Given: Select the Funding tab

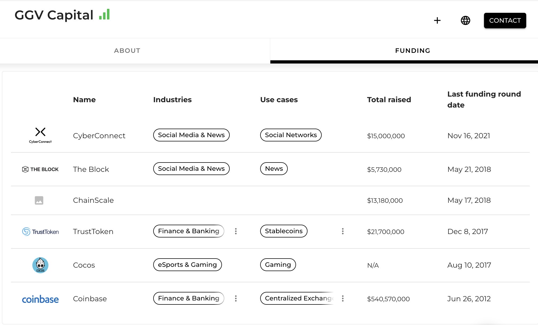Looking at the screenshot, I should (413, 51).
